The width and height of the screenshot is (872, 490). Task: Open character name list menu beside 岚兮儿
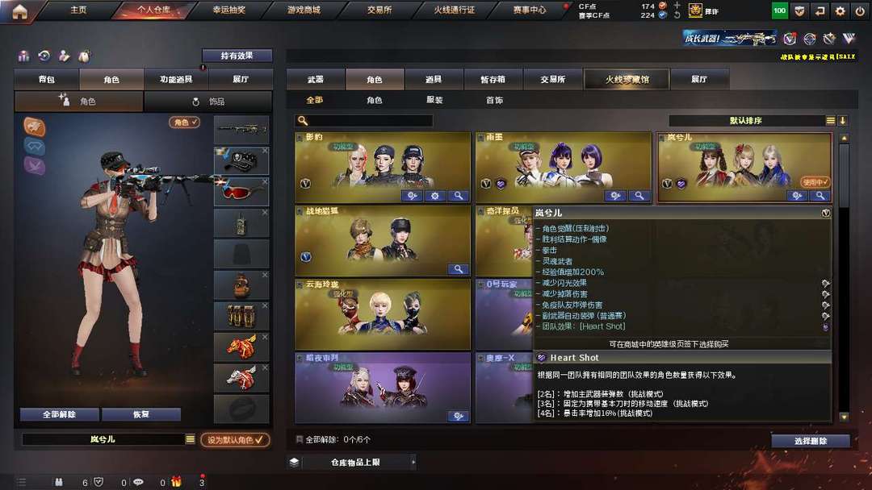pyautogui.click(x=191, y=439)
